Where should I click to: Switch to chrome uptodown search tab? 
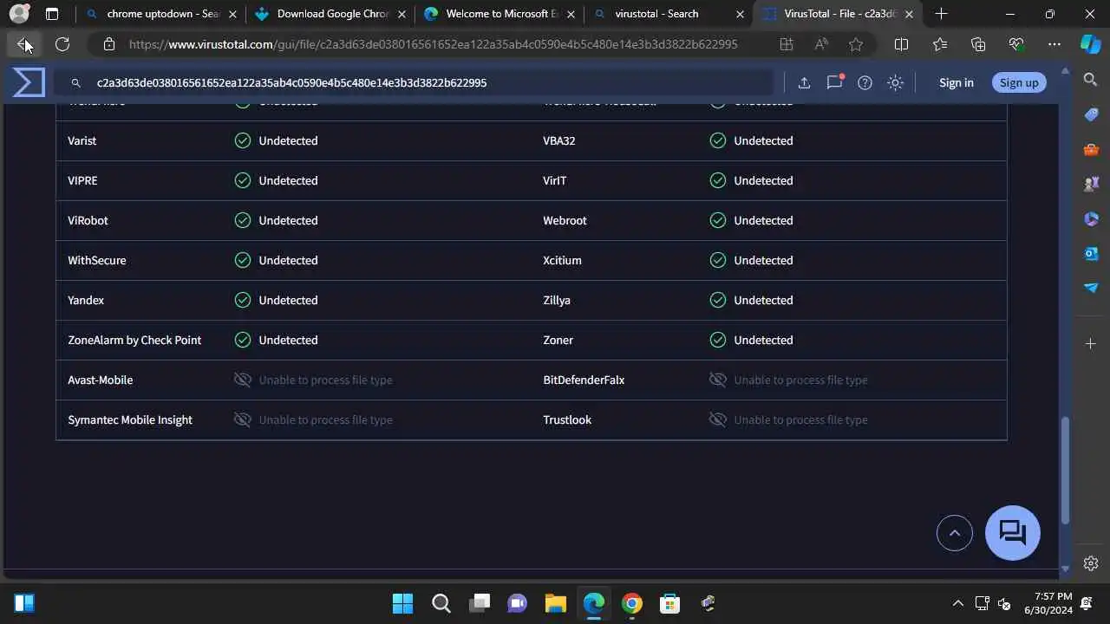(x=161, y=14)
